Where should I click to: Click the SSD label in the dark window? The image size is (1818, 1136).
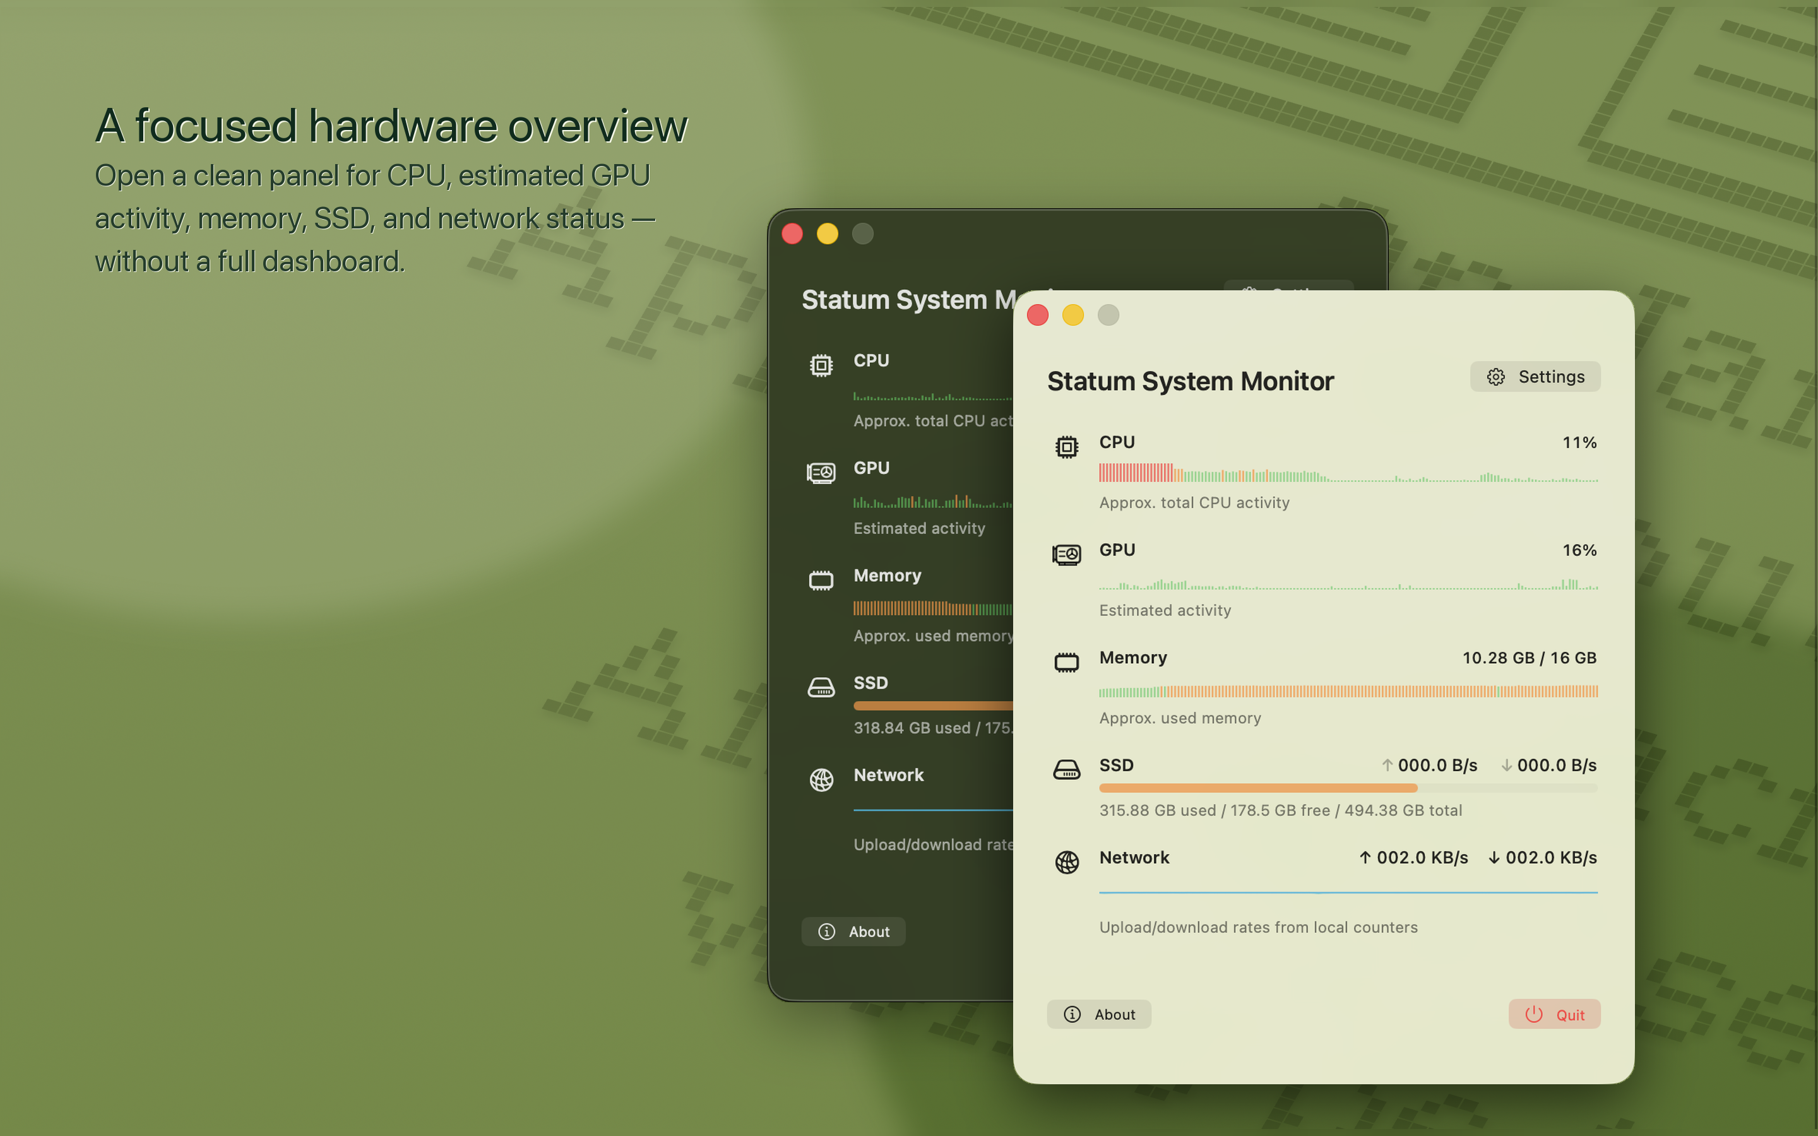pos(870,683)
